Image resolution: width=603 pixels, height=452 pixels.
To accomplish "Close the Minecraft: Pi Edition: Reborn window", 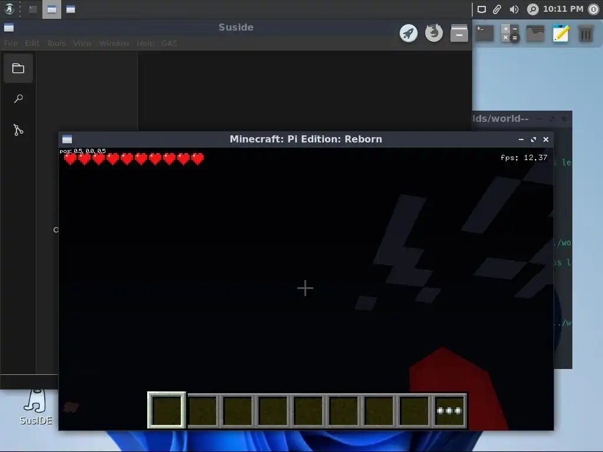I will 546,139.
